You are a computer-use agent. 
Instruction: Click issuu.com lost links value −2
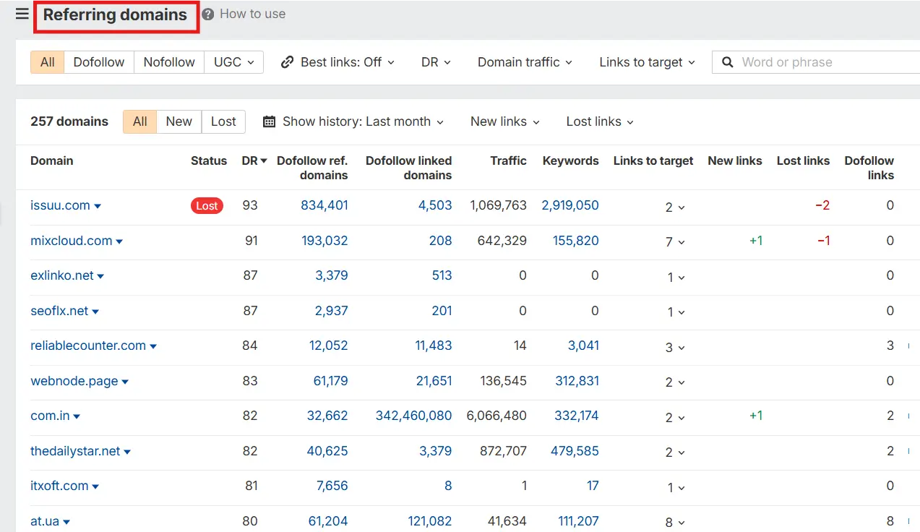click(822, 205)
